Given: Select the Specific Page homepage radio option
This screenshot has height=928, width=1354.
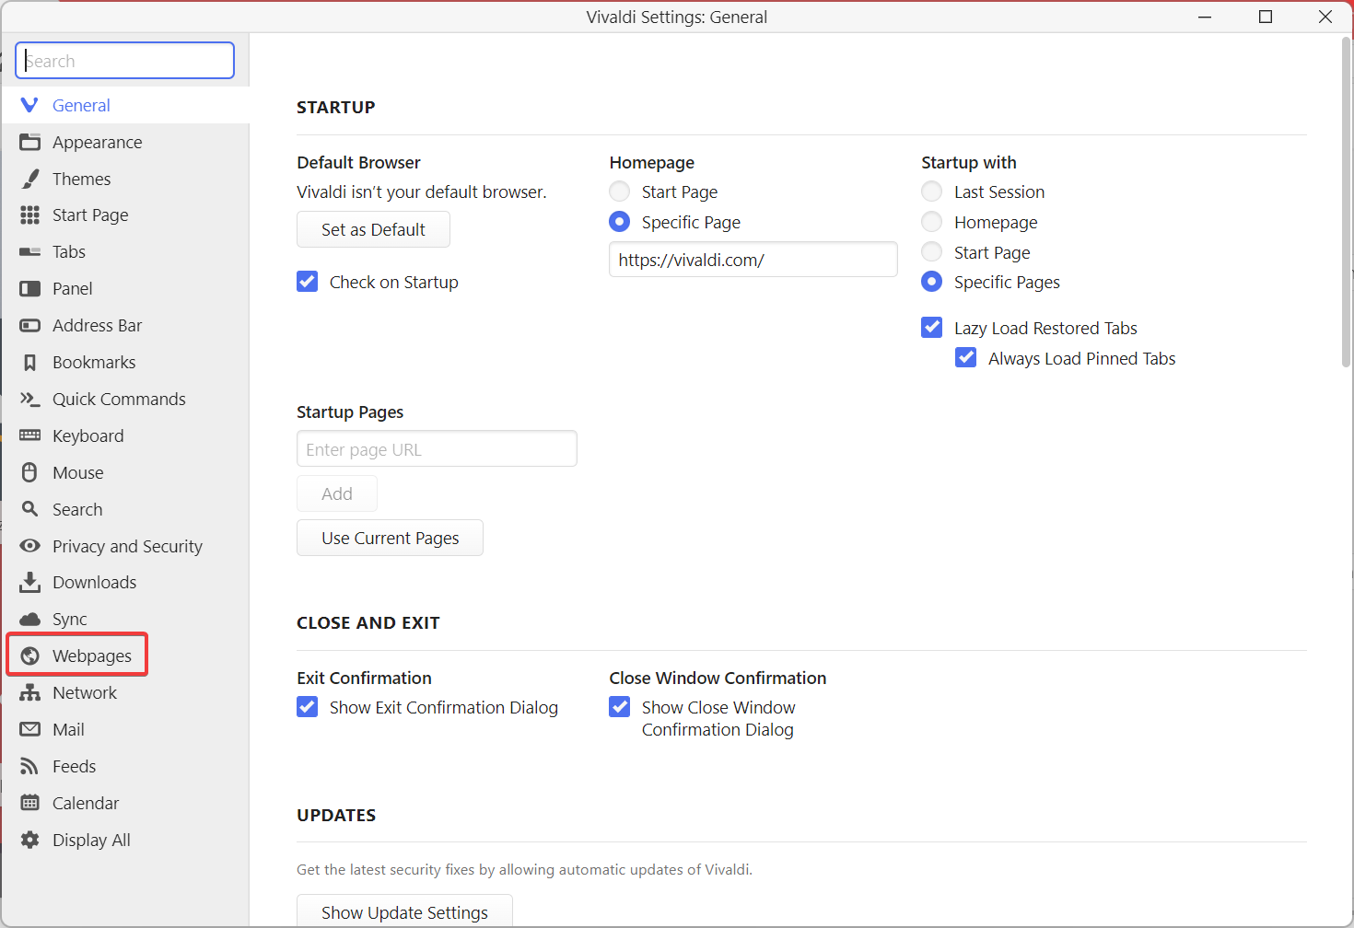Looking at the screenshot, I should point(620,222).
